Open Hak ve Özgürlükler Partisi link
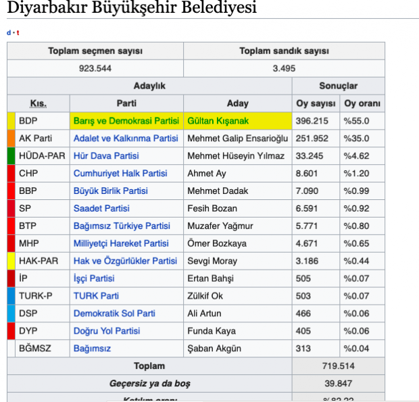The image size is (419, 402). click(125, 261)
